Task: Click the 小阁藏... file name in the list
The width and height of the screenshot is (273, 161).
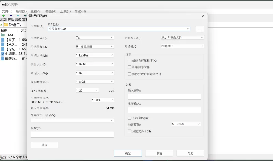Action: (11, 54)
